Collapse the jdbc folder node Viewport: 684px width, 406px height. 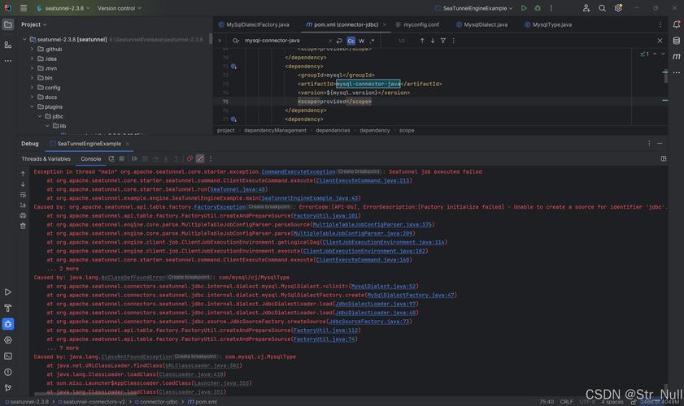point(39,116)
